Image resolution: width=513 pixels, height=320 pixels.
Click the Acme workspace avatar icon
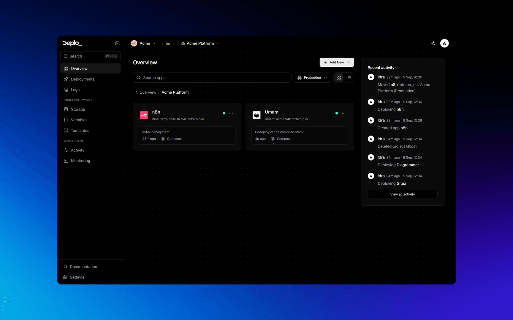click(x=134, y=43)
